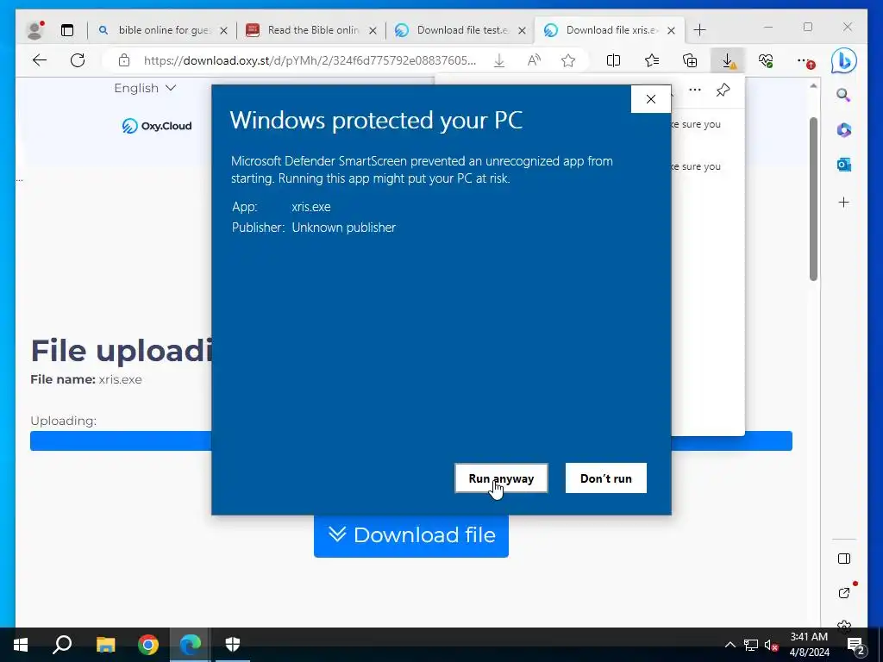Toggle the split screen icon

(x=613, y=60)
